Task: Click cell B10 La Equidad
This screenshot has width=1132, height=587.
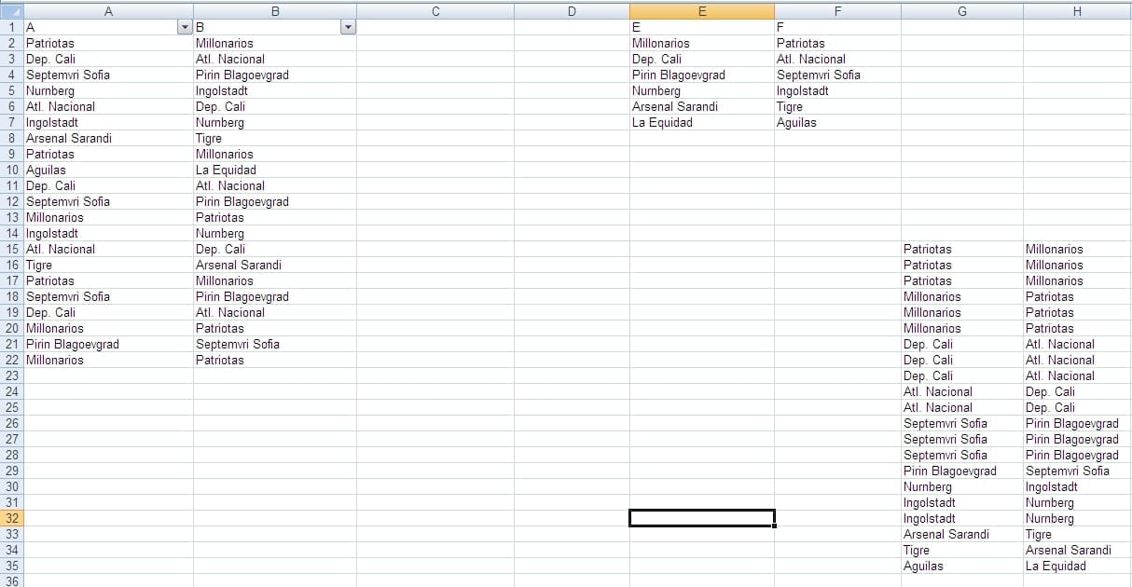Action: tap(275, 170)
